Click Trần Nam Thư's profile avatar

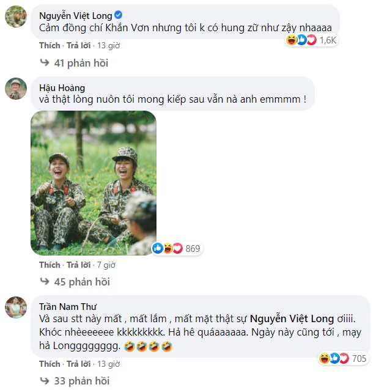pos(15,307)
